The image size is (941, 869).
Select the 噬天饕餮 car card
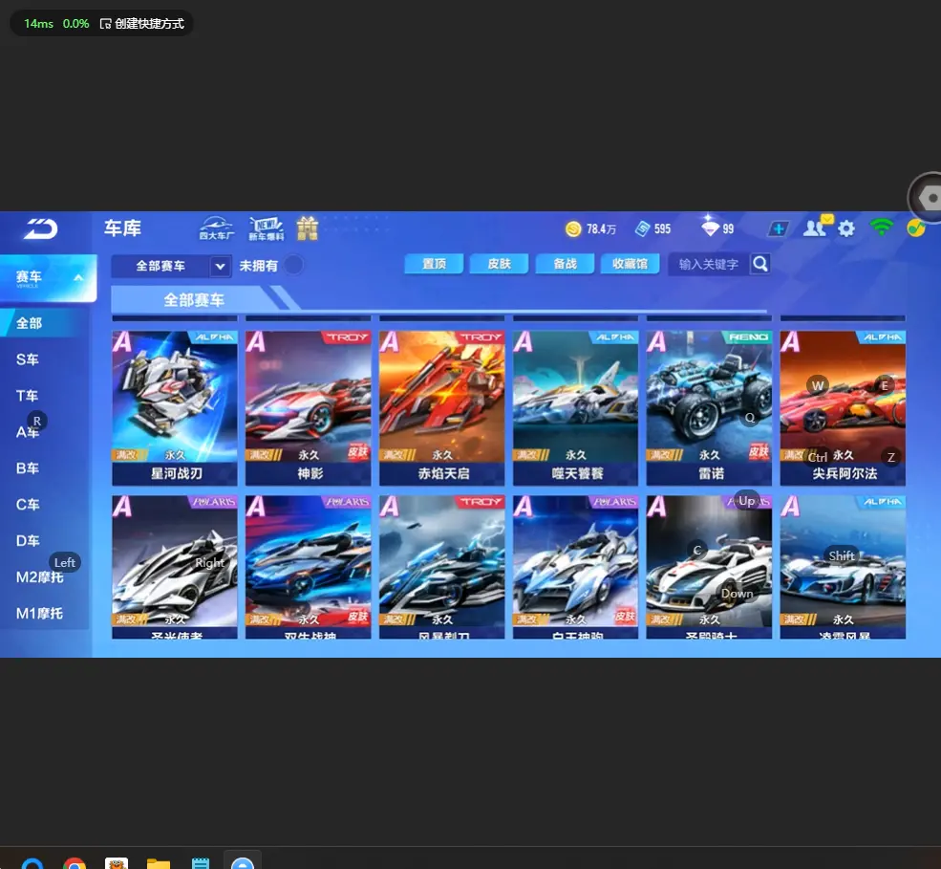click(575, 408)
